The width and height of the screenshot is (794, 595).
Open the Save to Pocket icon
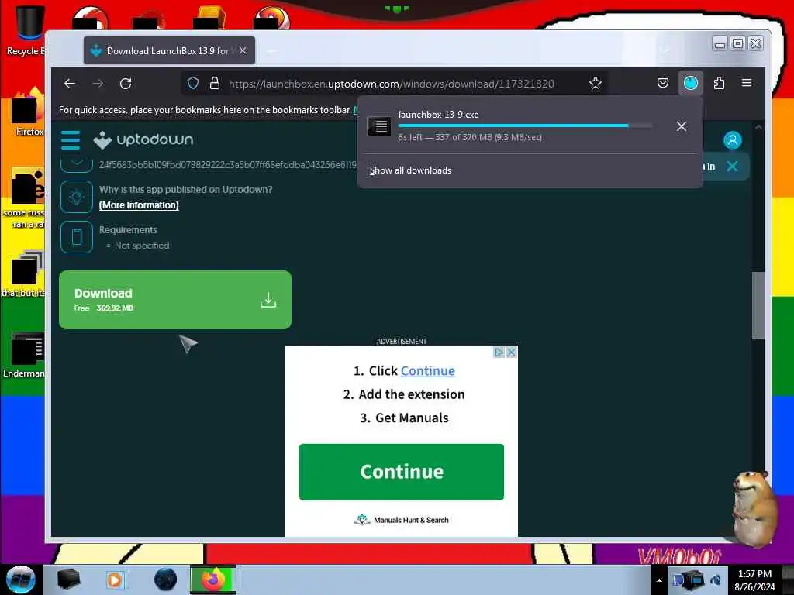(663, 83)
